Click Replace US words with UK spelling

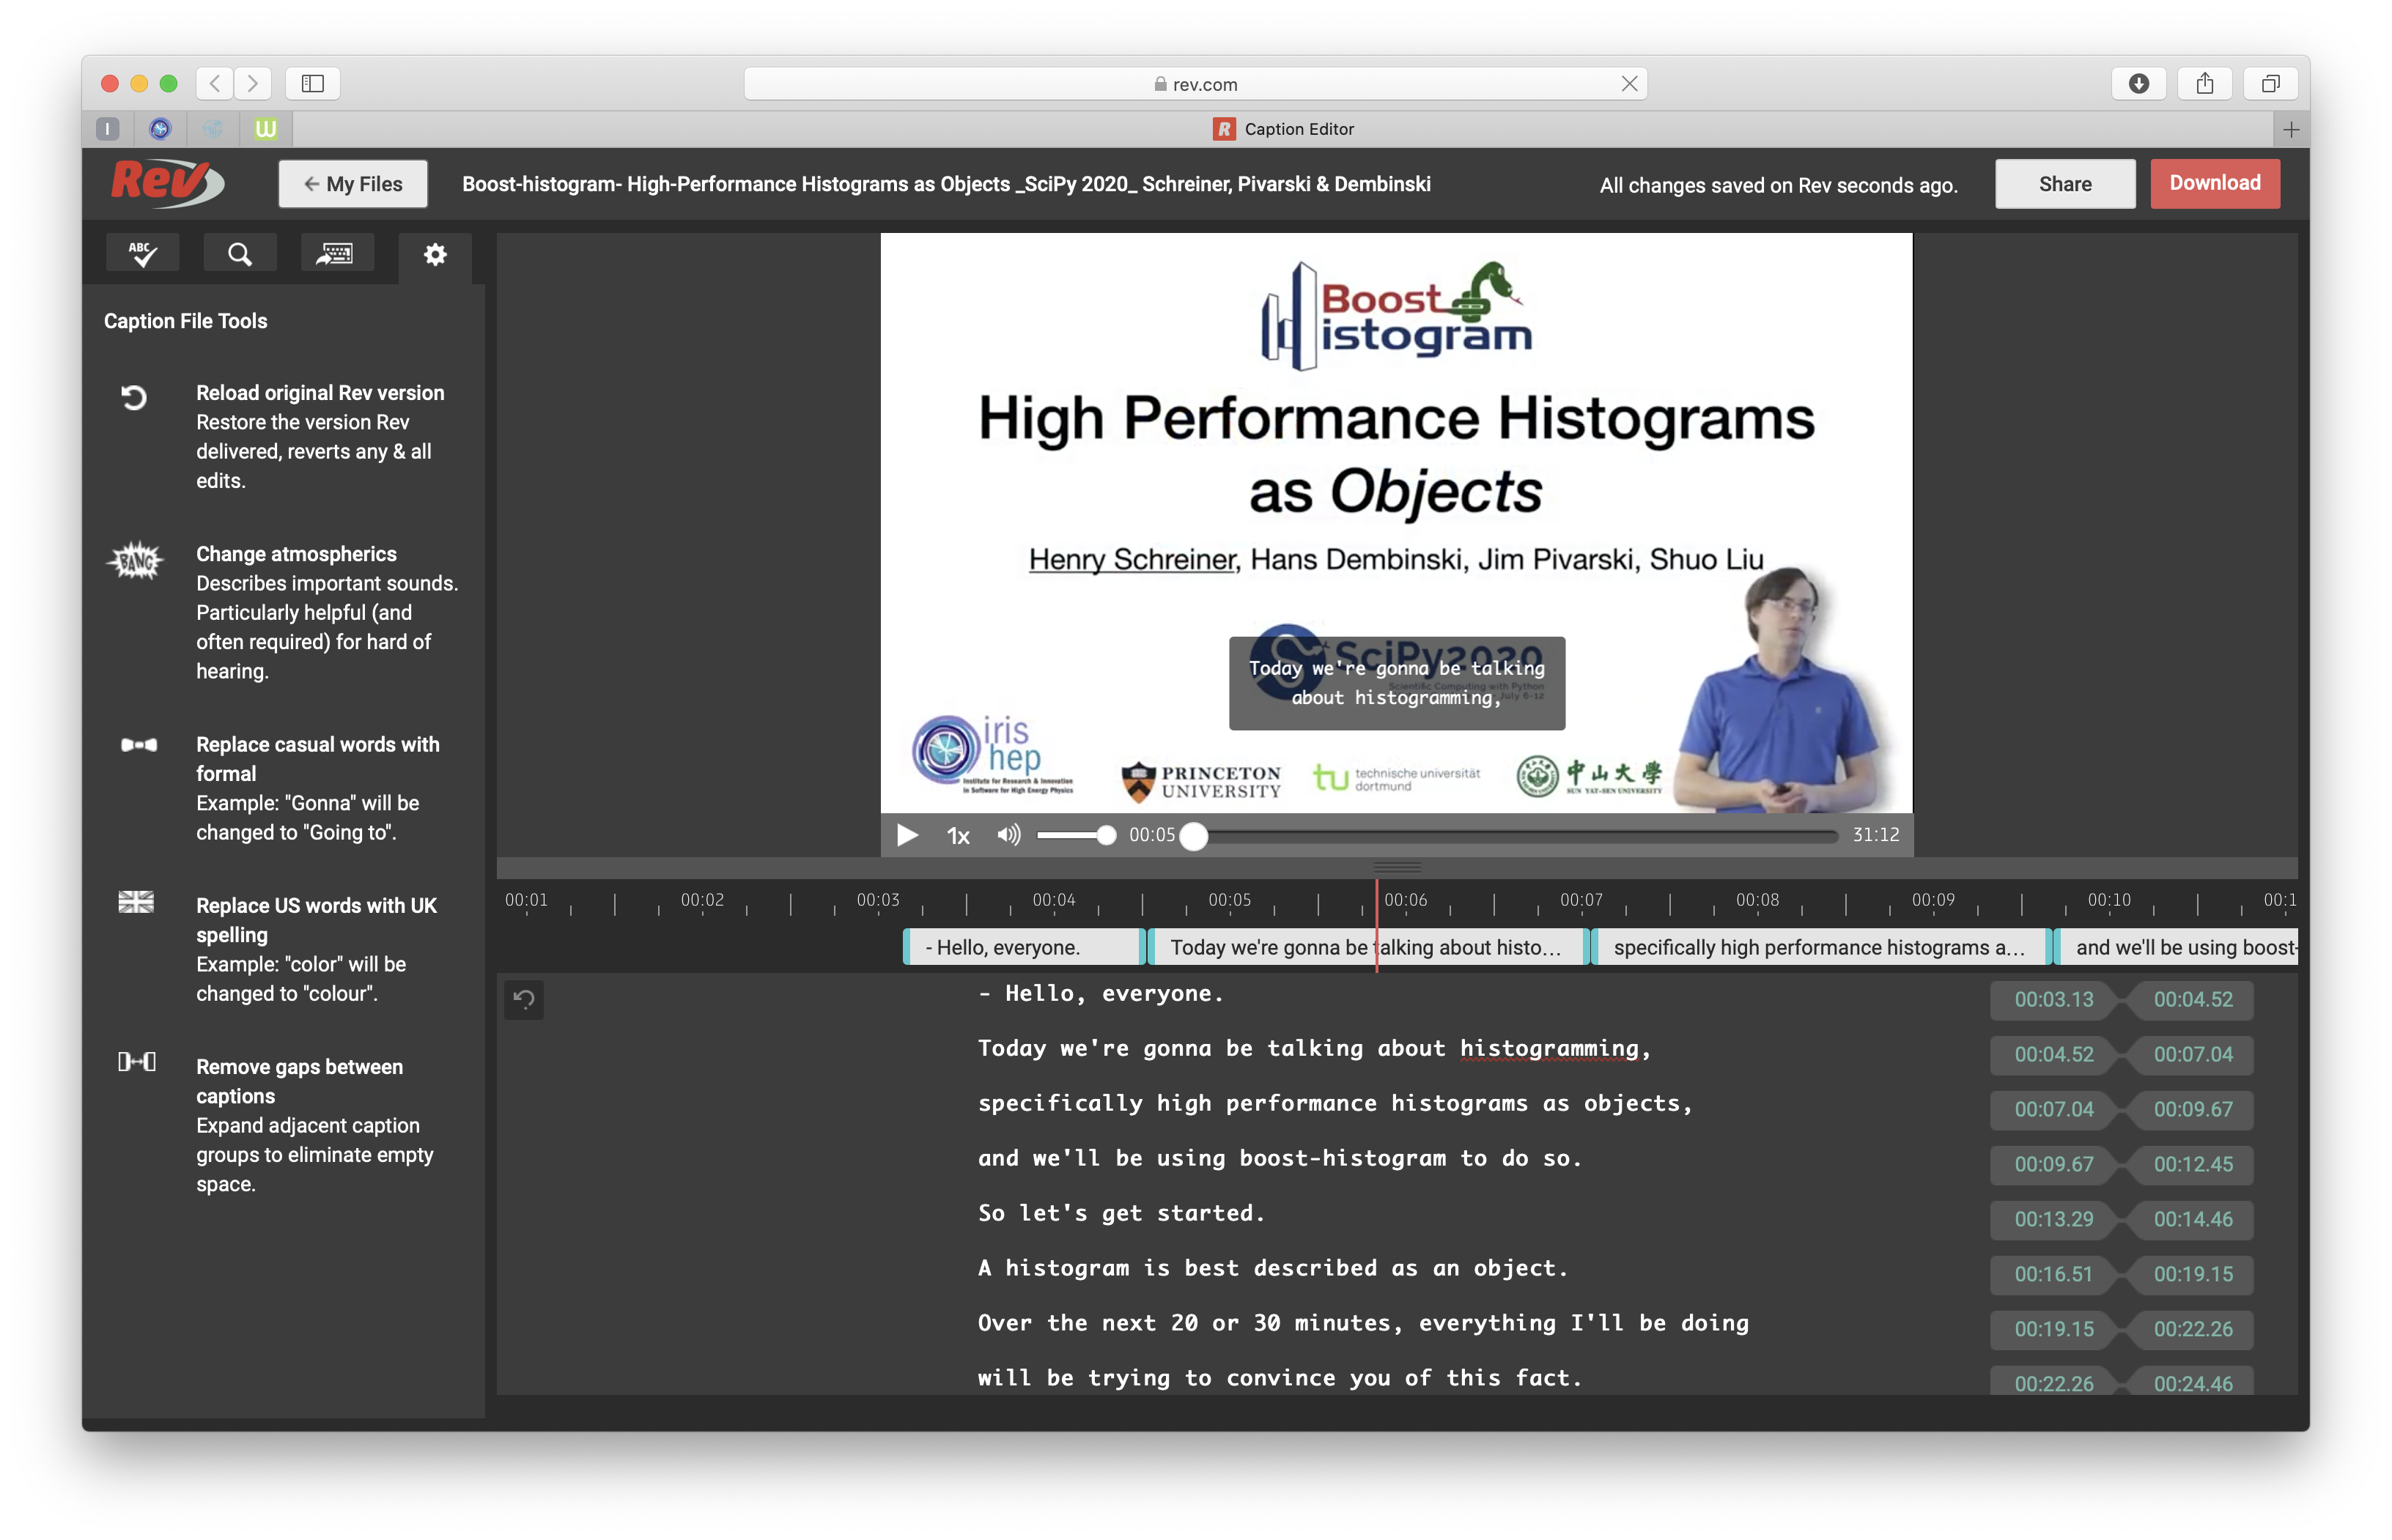click(x=316, y=920)
